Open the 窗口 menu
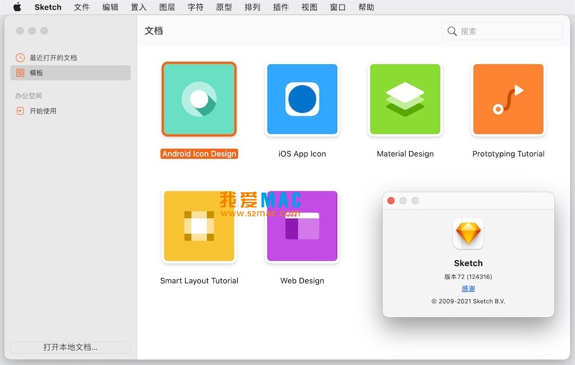This screenshot has height=365, width=575. point(338,7)
